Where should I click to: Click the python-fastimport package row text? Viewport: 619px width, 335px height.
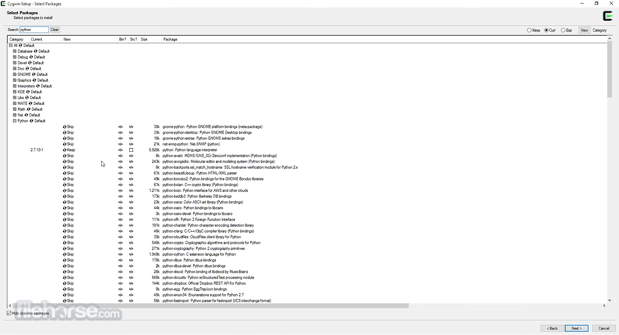click(217, 301)
